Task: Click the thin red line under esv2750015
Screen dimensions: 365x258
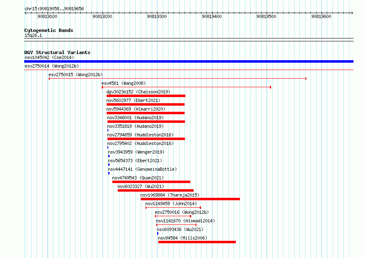Action: pos(178,79)
